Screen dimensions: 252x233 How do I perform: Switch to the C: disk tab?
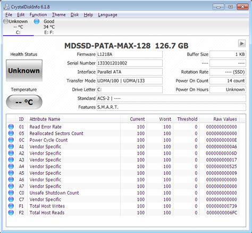click(x=18, y=27)
